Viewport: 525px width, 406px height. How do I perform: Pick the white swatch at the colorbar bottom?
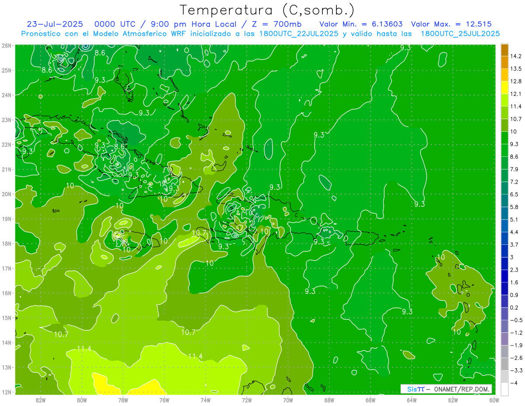pos(504,389)
